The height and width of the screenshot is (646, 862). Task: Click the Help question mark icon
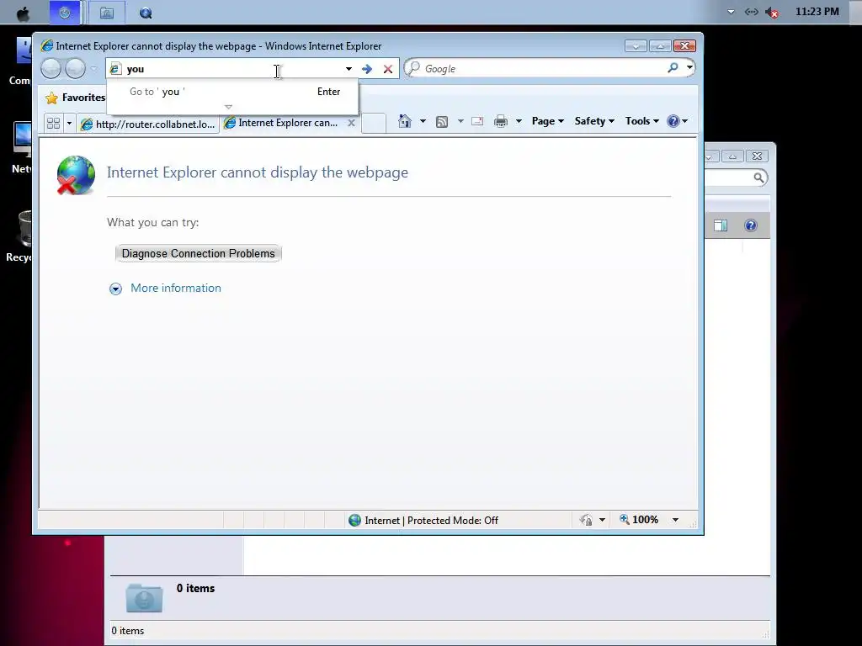pos(673,121)
